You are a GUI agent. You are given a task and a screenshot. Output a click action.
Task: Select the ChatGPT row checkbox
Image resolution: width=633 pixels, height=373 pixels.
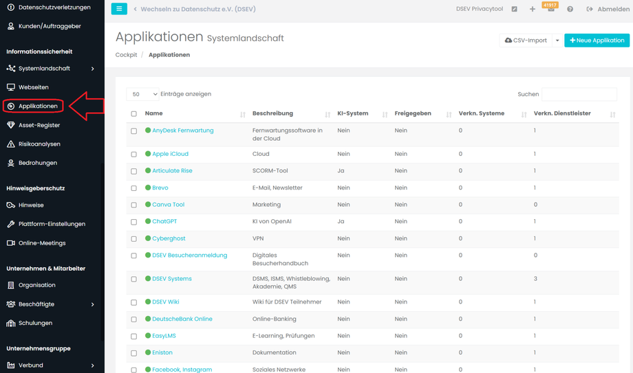(134, 222)
